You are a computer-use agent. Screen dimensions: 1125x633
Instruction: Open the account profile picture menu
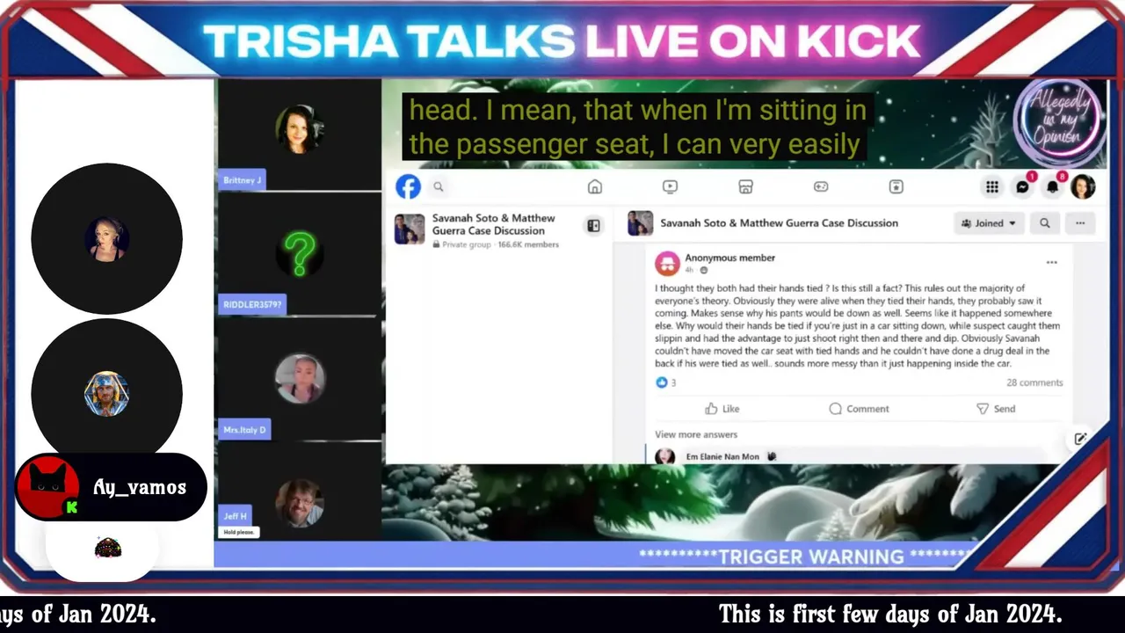[x=1083, y=186]
